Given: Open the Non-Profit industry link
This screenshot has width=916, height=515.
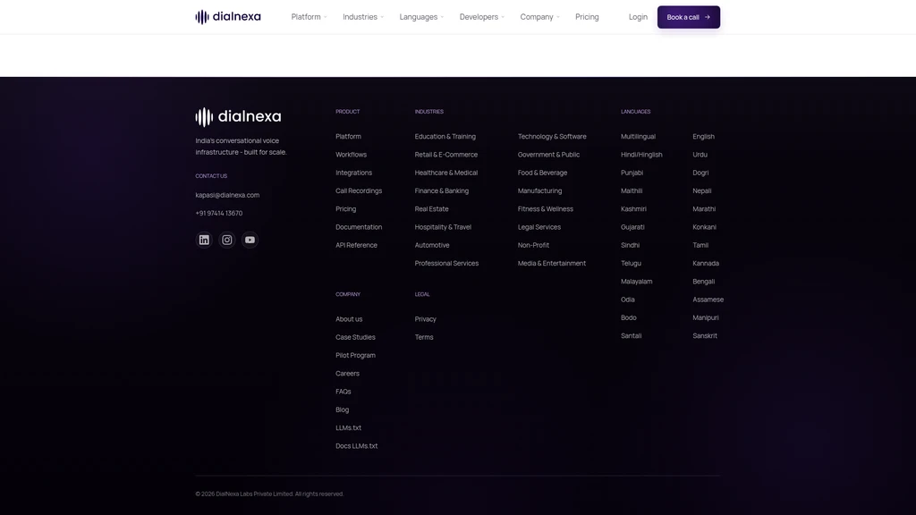Looking at the screenshot, I should coord(533,245).
